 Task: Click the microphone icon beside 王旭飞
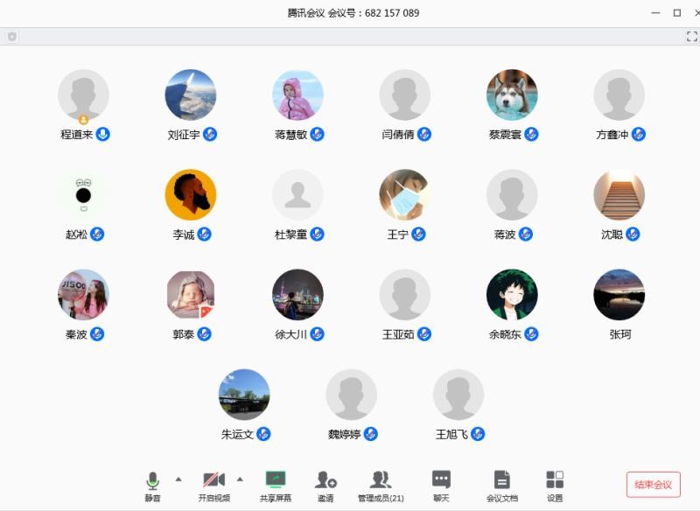(478, 434)
